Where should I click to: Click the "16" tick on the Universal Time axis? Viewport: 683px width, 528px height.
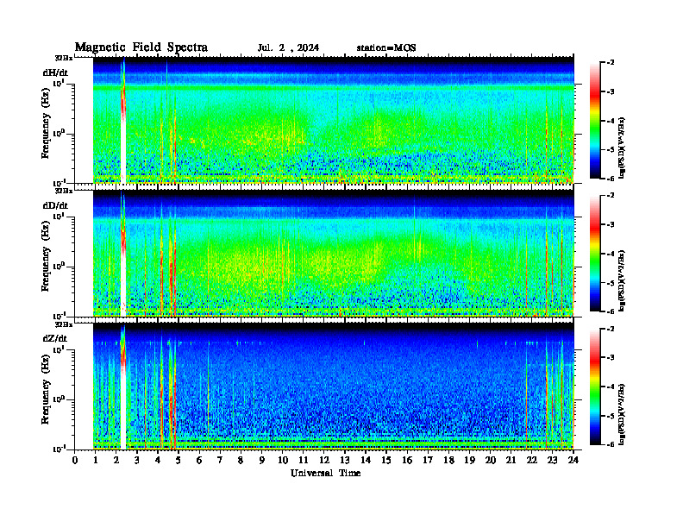tap(407, 461)
